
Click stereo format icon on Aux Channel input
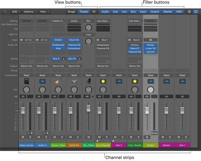click(98, 40)
